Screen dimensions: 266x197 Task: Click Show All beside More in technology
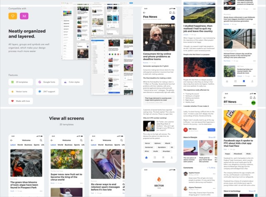[252, 191]
